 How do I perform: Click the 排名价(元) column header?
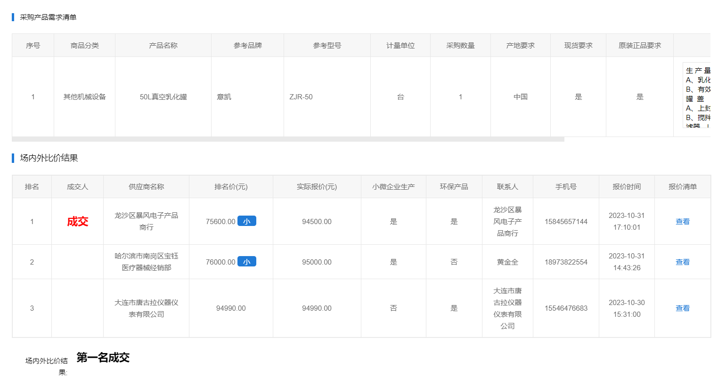(231, 187)
